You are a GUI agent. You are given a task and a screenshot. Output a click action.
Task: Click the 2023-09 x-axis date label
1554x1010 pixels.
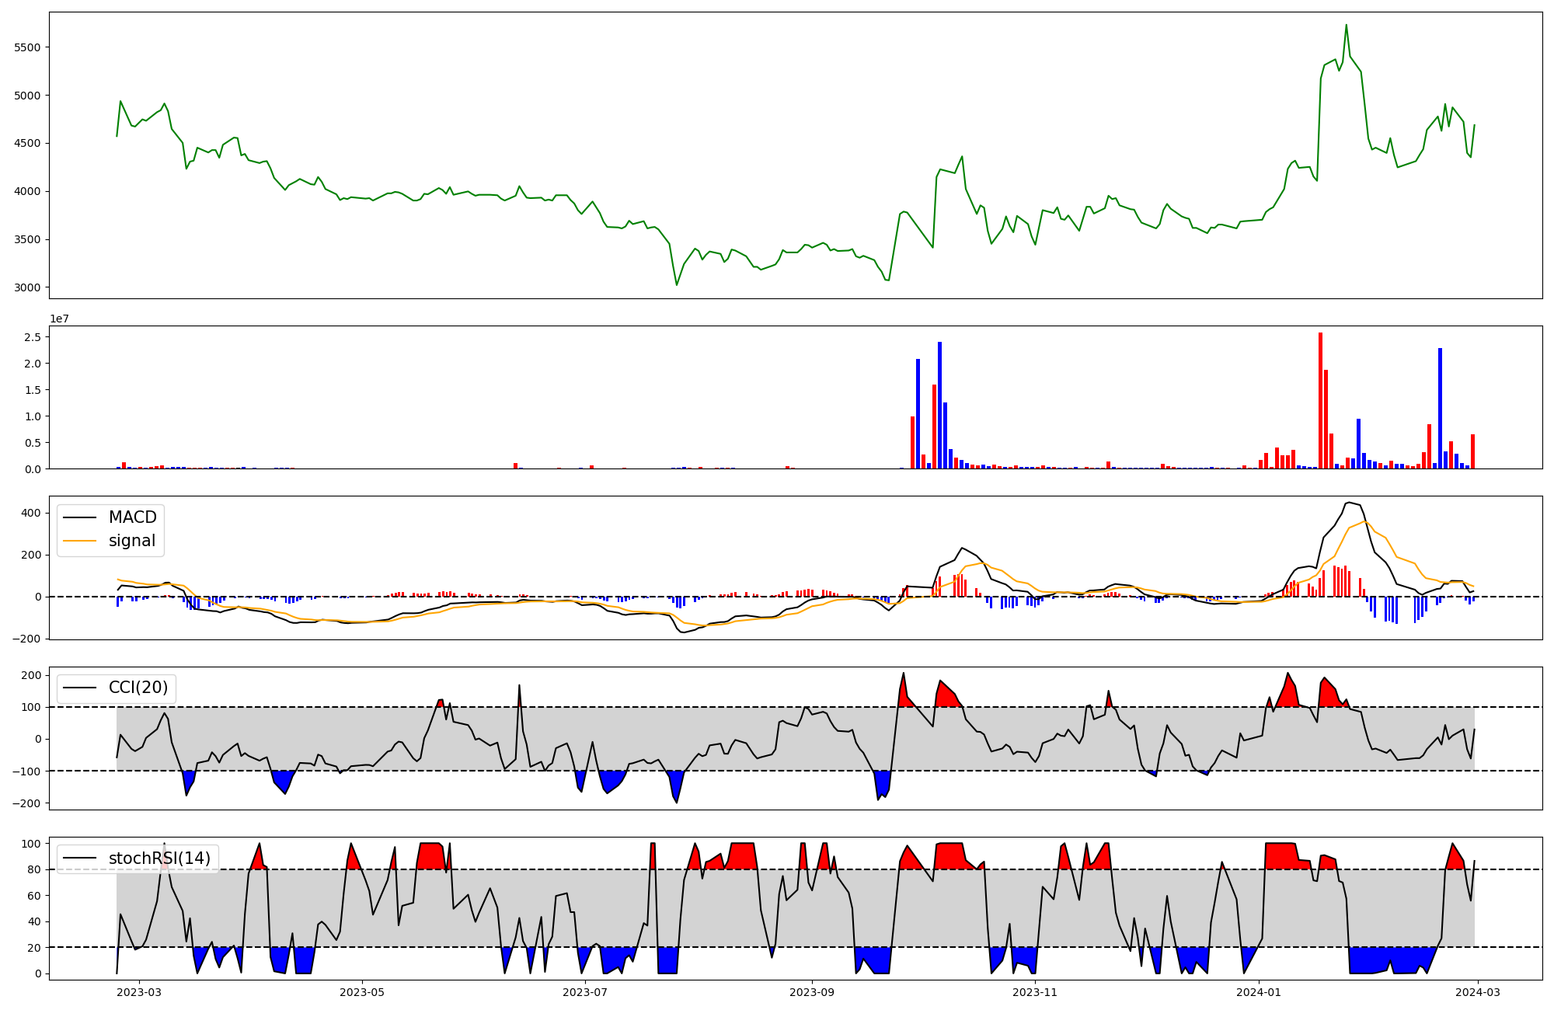click(813, 992)
